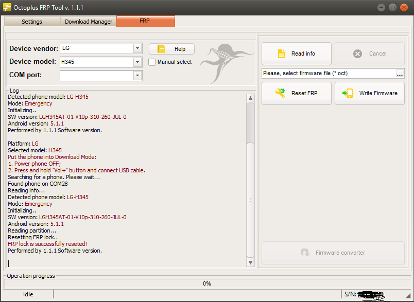Click '1. Power phone OFF;' log line
This screenshot has height=302, width=414.
34,164
